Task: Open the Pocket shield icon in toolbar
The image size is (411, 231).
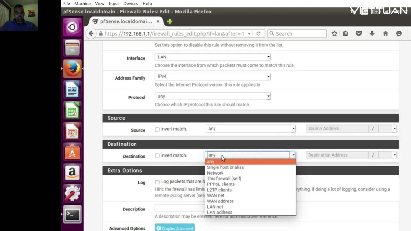Action: pos(359,34)
